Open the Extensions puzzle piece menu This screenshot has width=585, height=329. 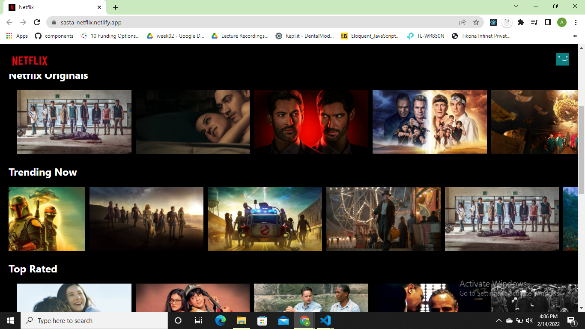(x=521, y=22)
